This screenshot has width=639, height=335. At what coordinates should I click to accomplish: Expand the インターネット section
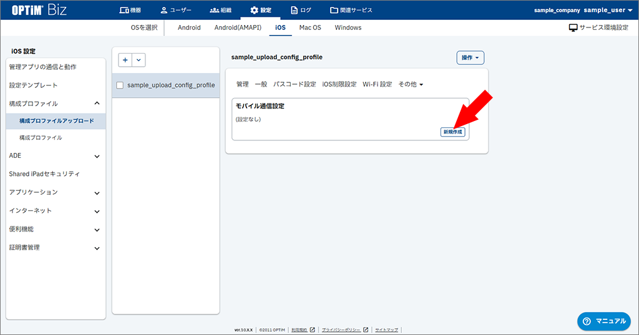[x=56, y=211]
